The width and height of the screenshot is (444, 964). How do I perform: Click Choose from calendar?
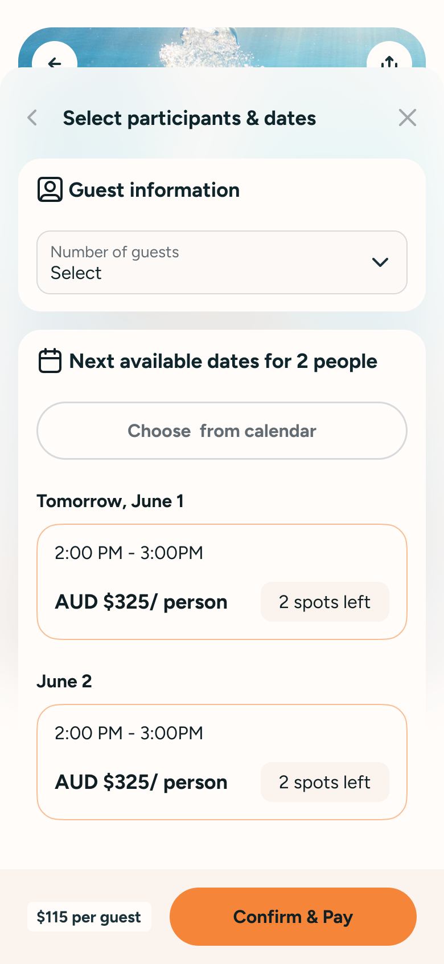[x=222, y=431]
